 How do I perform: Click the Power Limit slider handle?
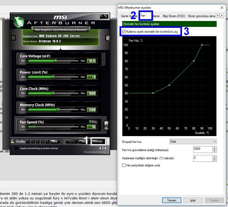(53, 77)
